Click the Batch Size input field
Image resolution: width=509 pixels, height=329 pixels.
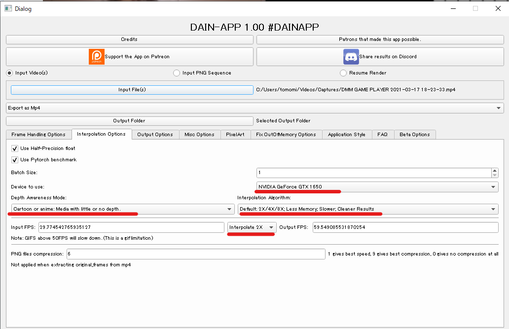[x=374, y=173]
